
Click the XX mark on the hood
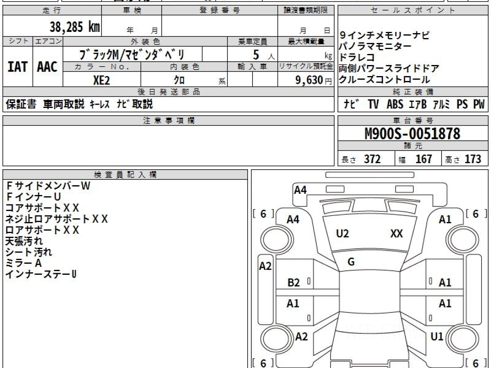396,234
